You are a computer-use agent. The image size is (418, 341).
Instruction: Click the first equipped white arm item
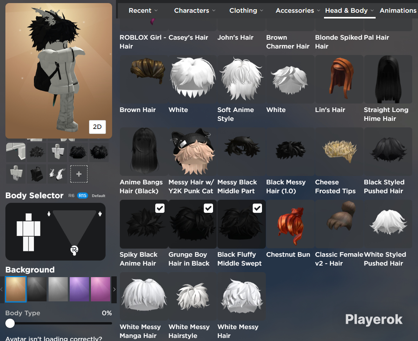[16, 152]
